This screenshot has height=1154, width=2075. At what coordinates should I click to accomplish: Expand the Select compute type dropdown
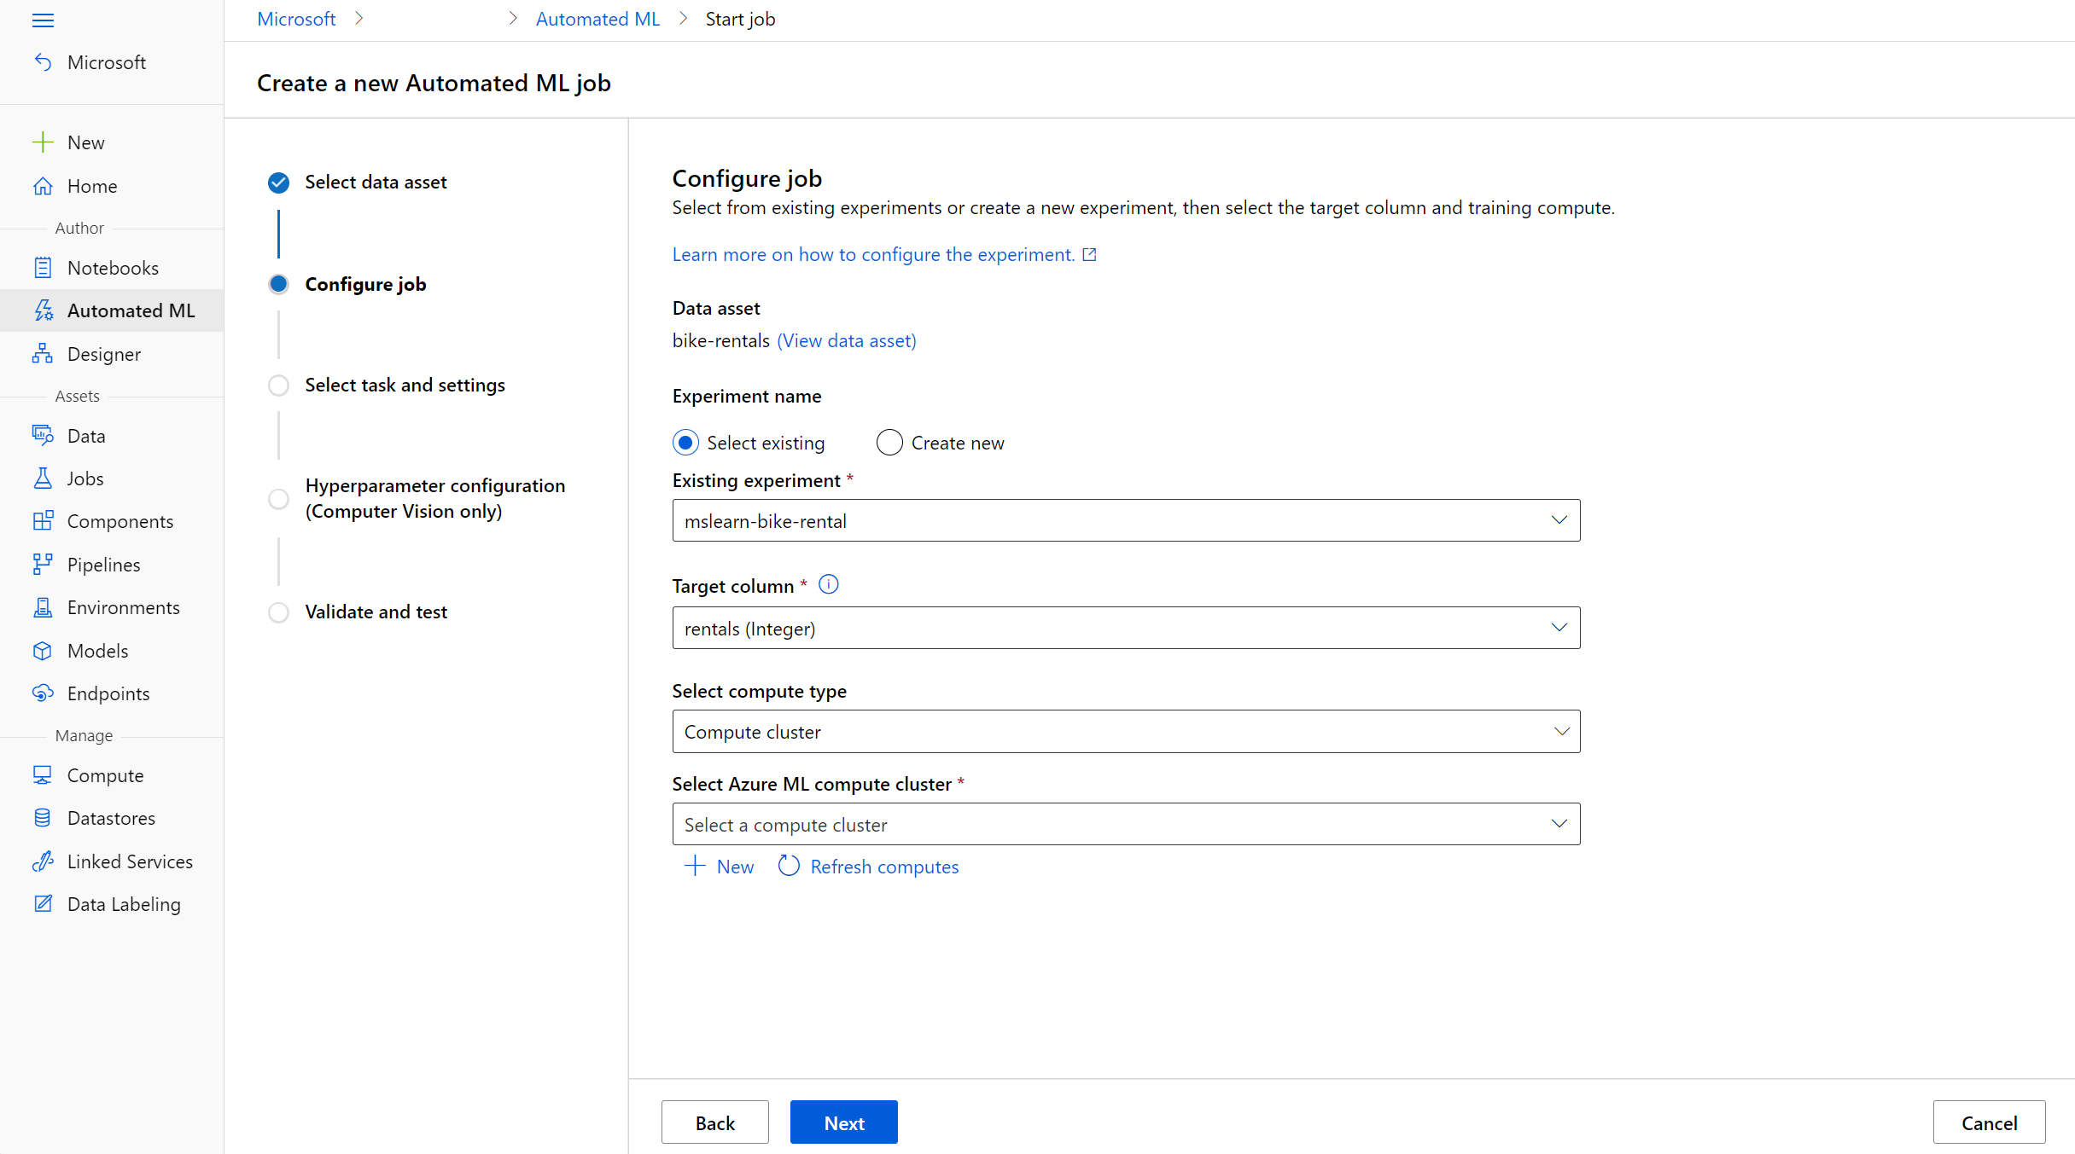click(x=1125, y=732)
